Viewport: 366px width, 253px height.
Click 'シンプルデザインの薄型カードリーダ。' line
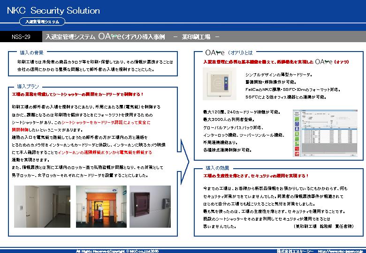point(279,75)
